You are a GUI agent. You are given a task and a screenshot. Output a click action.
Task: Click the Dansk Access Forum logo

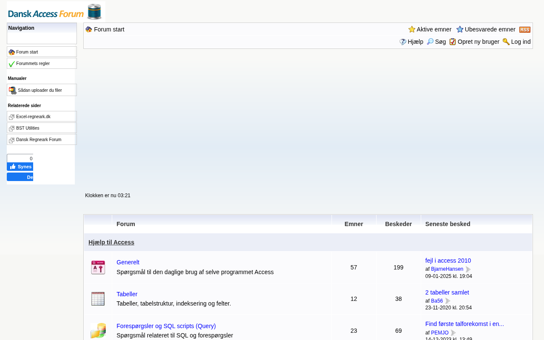point(56,11)
